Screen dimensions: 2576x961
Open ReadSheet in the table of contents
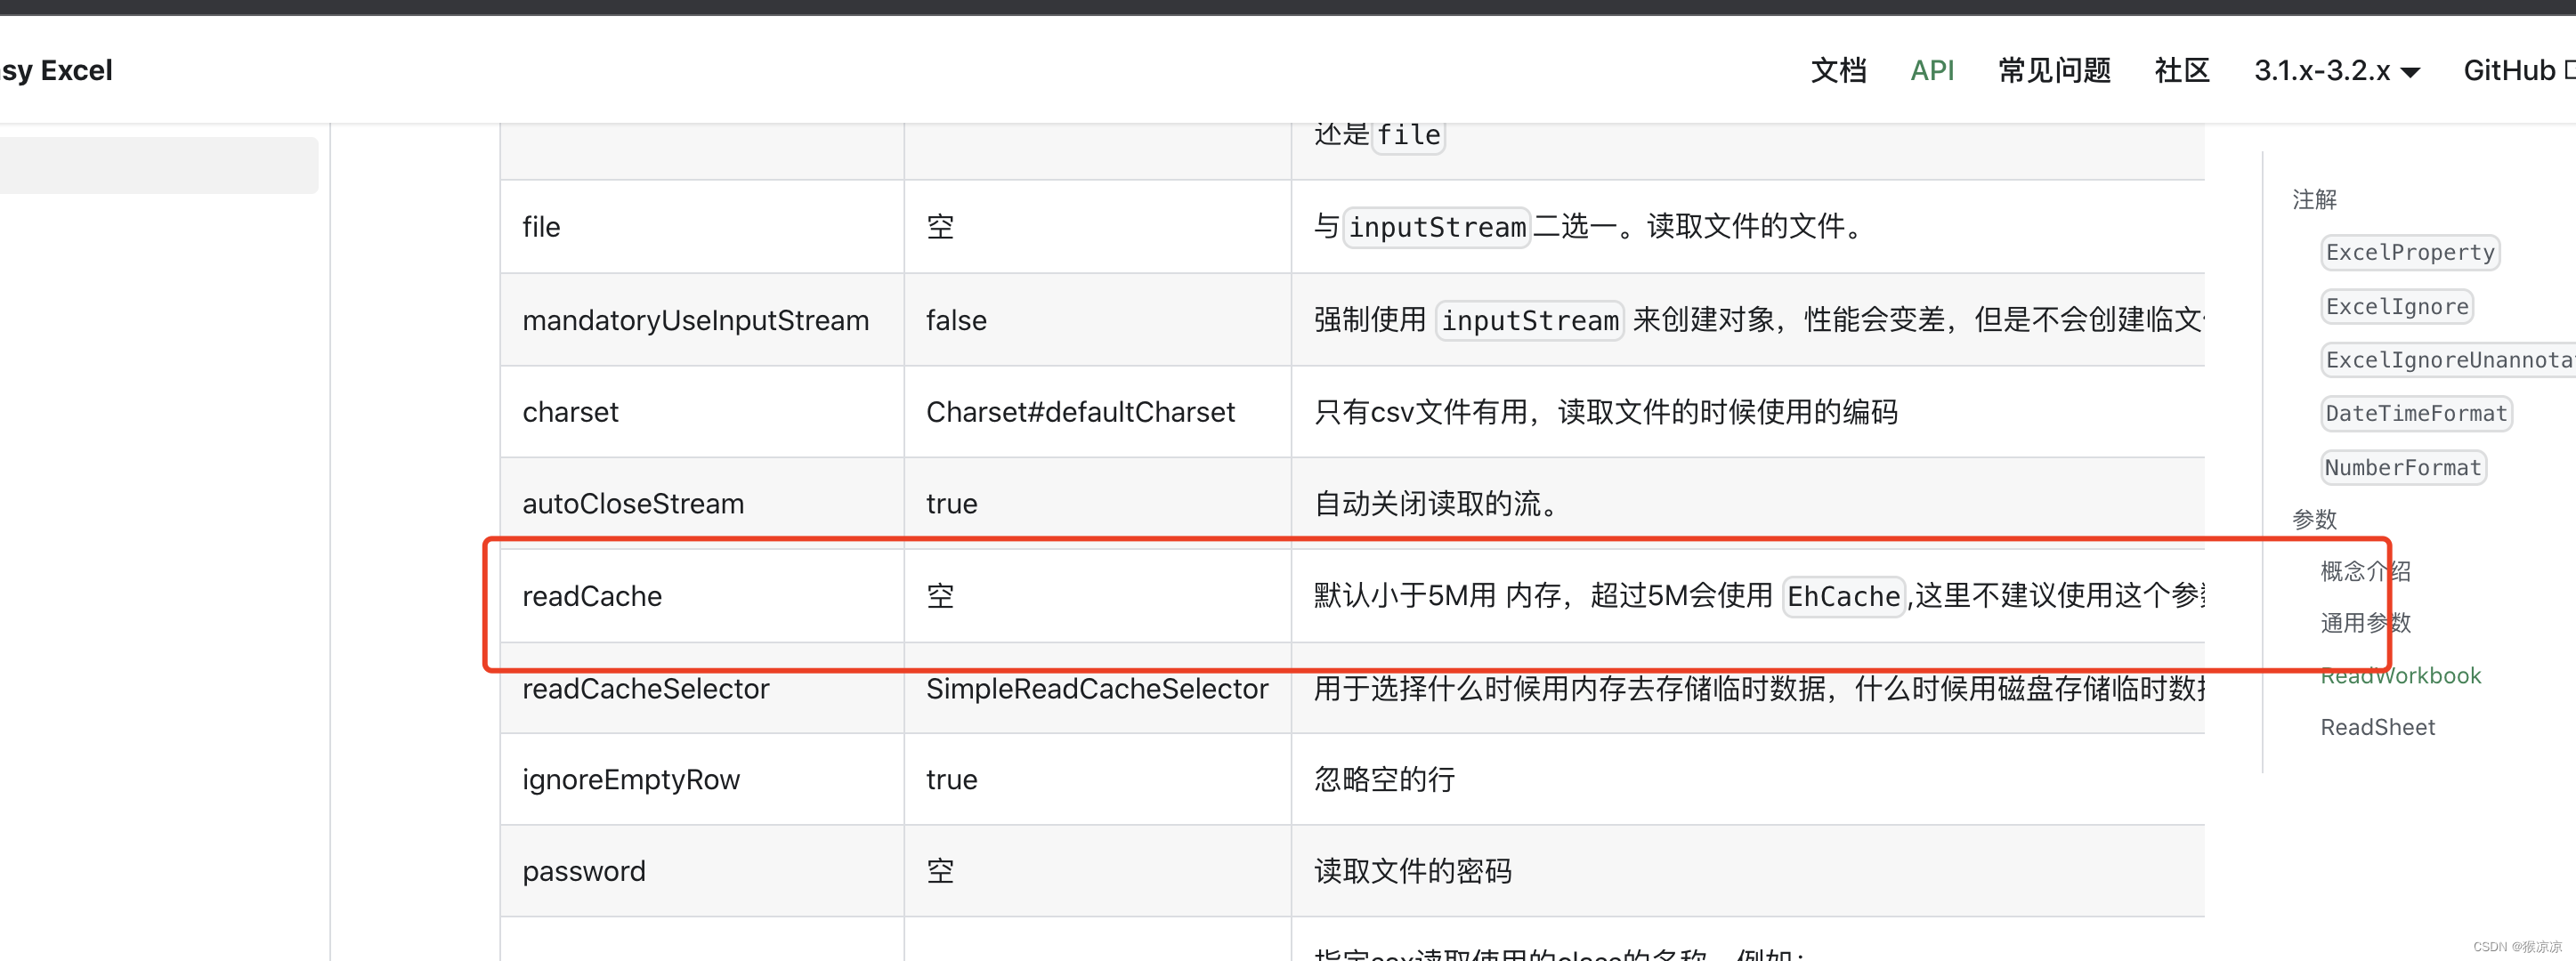2377,728
